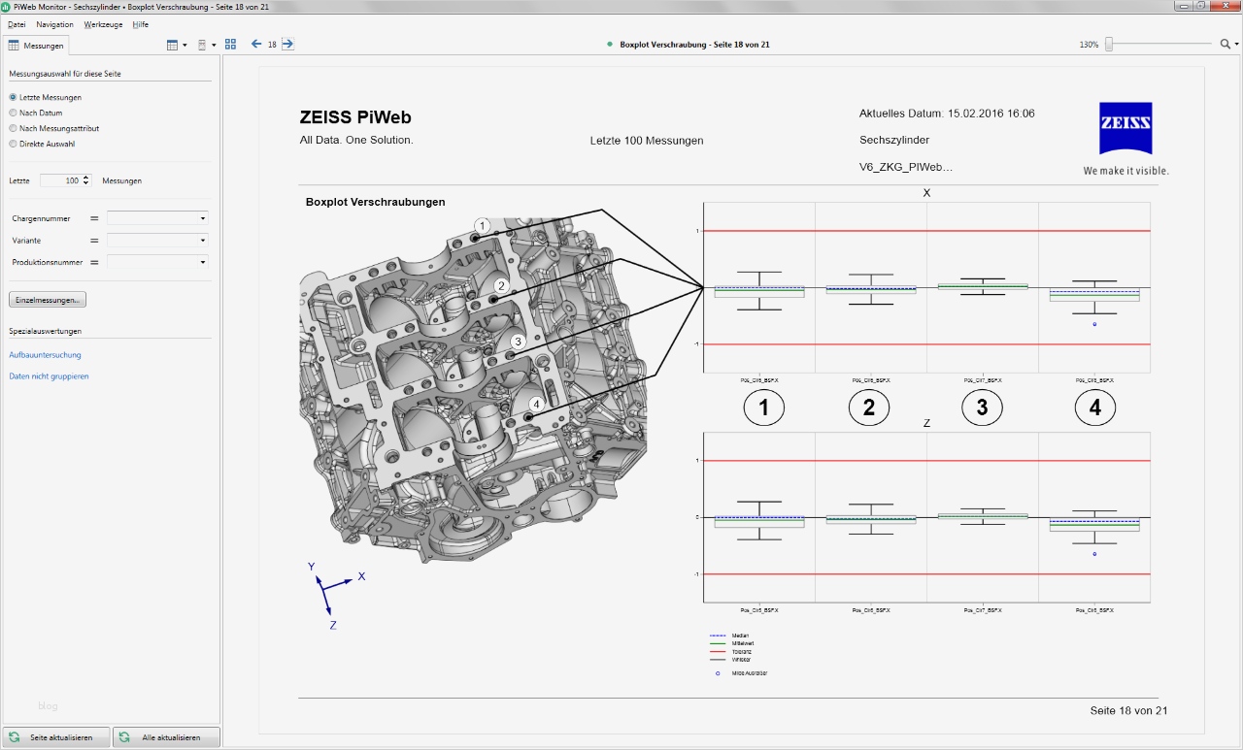Click the 'Letzte 100 Messungen' report text
This screenshot has height=750, width=1243.
tap(647, 141)
